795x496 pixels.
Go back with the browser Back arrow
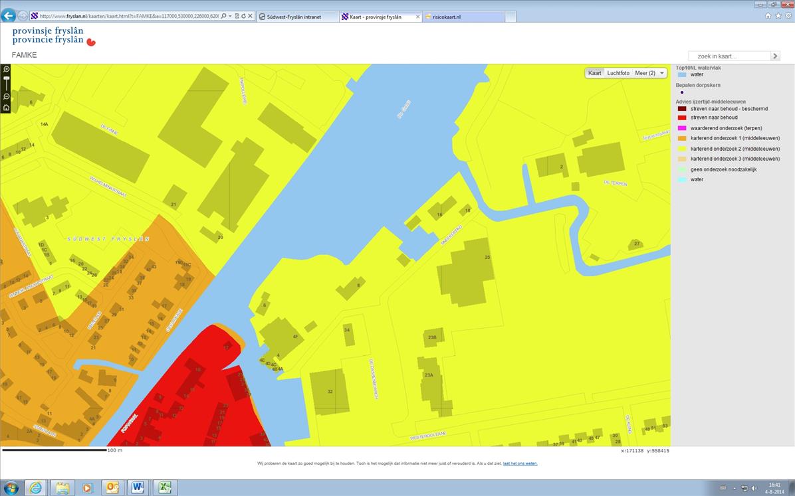click(8, 16)
